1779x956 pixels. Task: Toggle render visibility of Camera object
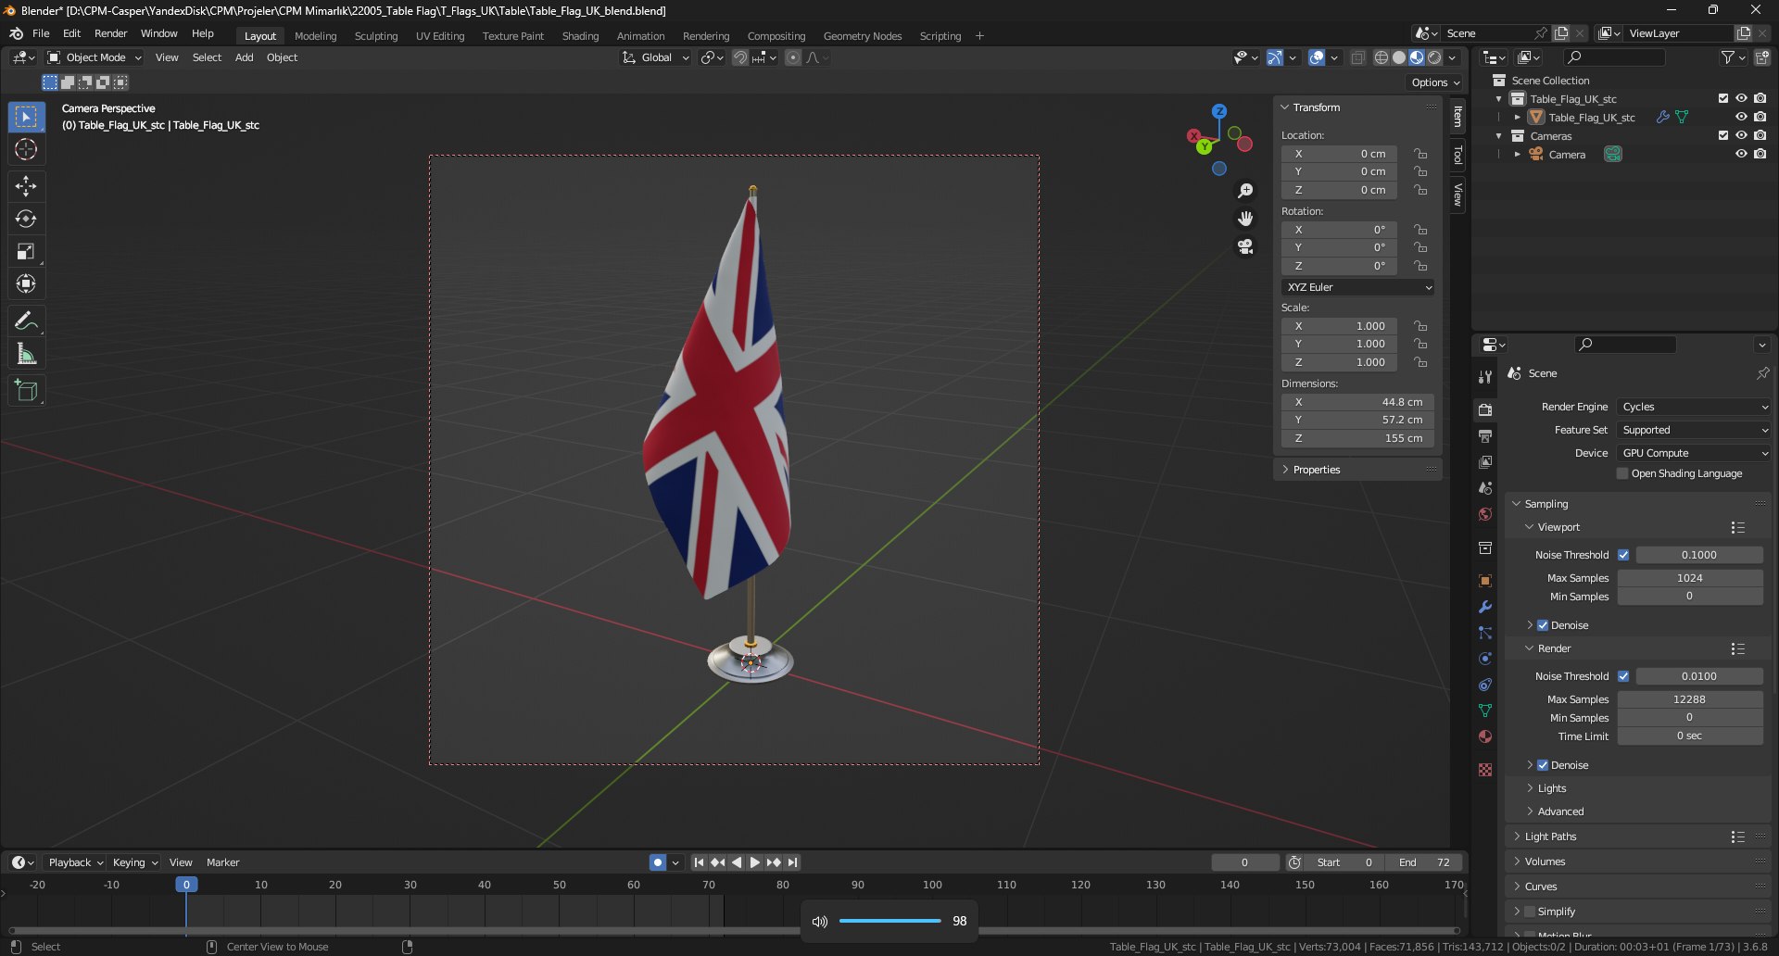click(x=1760, y=154)
